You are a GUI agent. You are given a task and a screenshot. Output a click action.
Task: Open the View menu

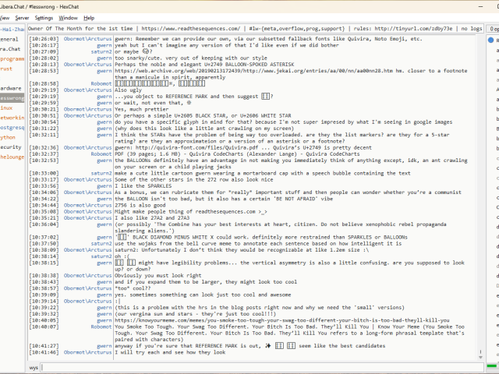click(6, 17)
